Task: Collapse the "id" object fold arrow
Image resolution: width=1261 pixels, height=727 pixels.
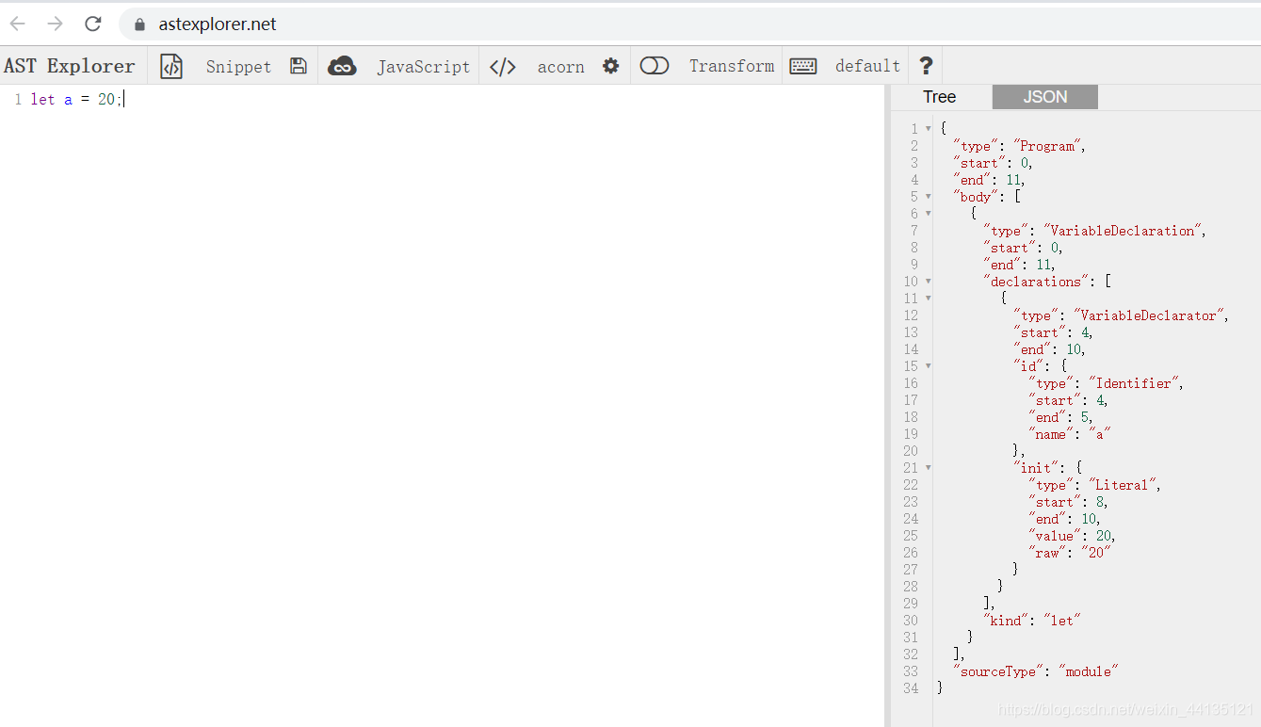Action: coord(929,366)
